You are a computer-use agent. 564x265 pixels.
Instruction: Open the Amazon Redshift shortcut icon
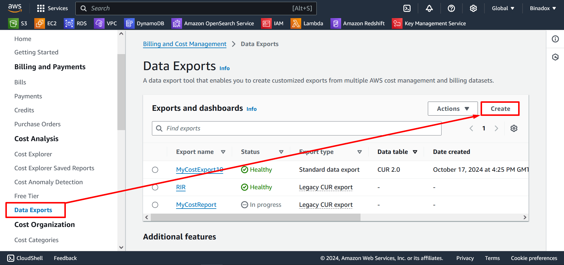tap(335, 23)
